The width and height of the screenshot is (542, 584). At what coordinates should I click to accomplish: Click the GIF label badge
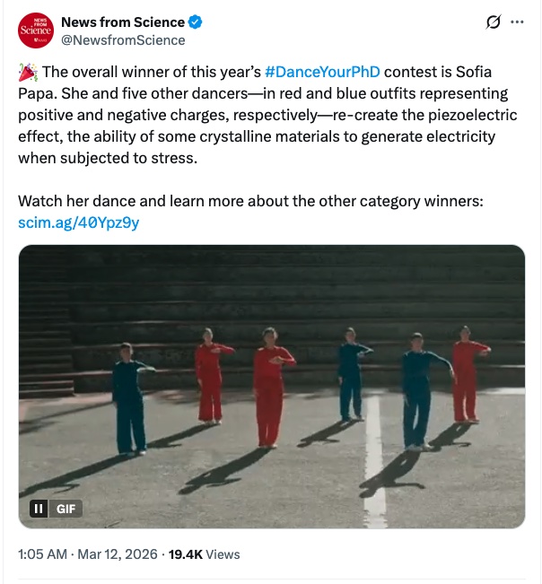pyautogui.click(x=66, y=509)
